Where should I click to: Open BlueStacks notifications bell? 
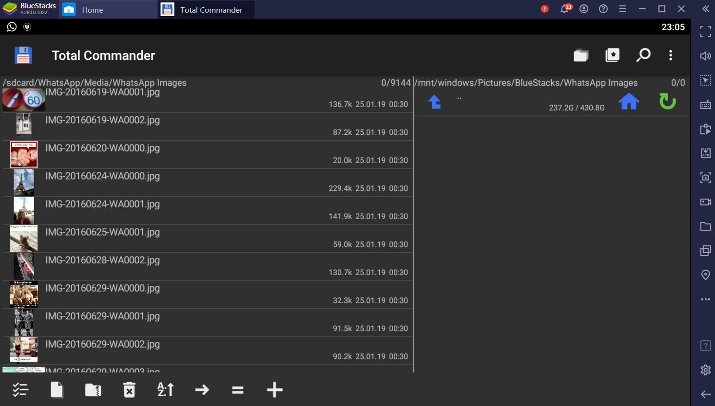pyautogui.click(x=565, y=9)
